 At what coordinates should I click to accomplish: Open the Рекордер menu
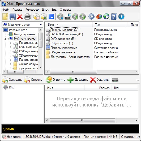[32, 10]
